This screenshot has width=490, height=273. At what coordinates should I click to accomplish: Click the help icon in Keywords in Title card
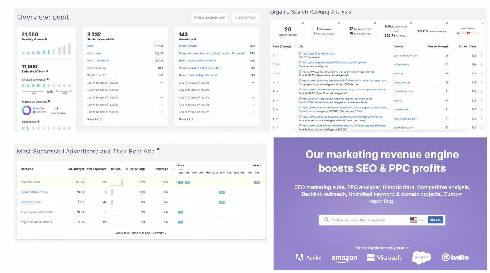(x=375, y=23)
